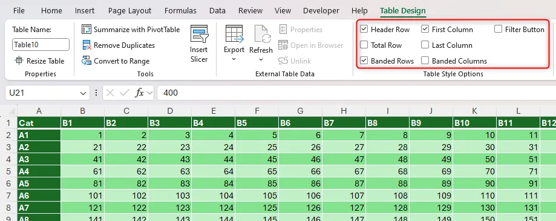Click the Insert Function fx icon
The image size is (556, 221).
coord(139,93)
